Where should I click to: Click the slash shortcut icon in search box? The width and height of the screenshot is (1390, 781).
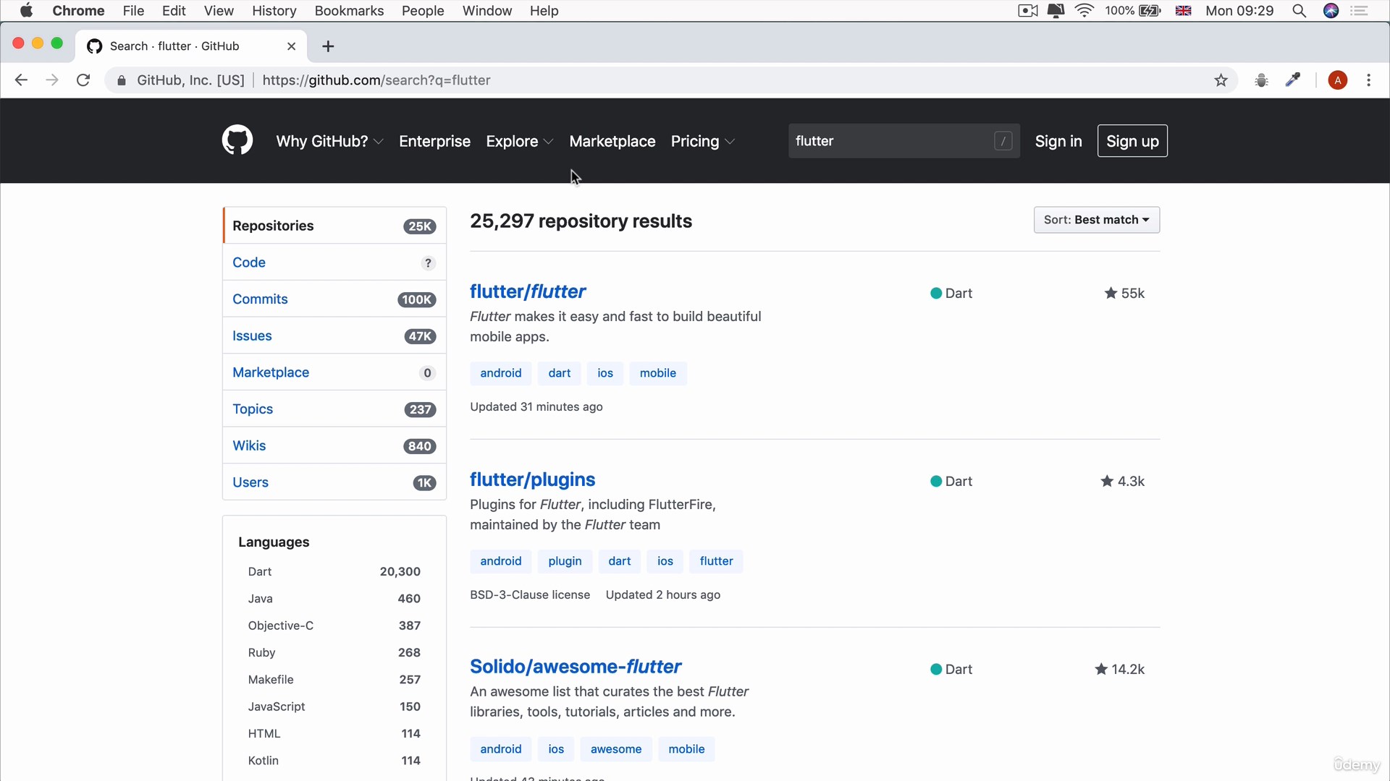pos(1003,141)
